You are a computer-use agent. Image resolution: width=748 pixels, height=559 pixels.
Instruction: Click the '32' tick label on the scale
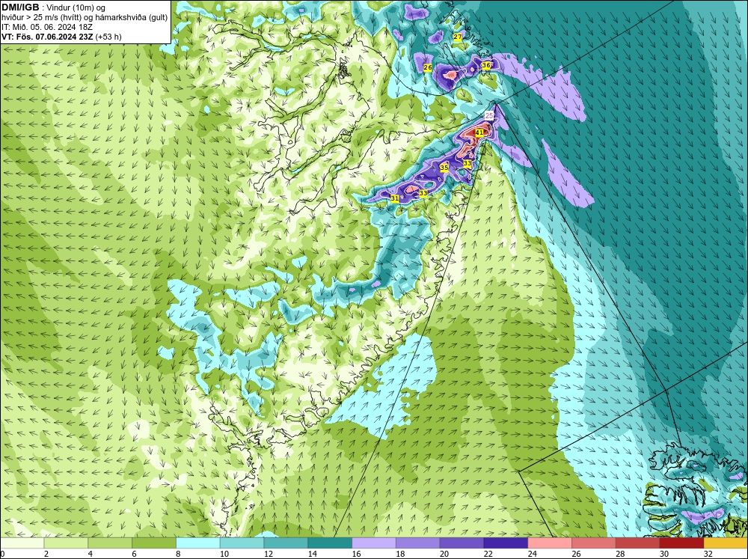(708, 554)
